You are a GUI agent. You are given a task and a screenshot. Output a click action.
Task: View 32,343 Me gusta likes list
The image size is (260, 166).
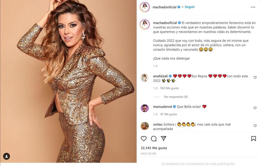tap(154, 148)
